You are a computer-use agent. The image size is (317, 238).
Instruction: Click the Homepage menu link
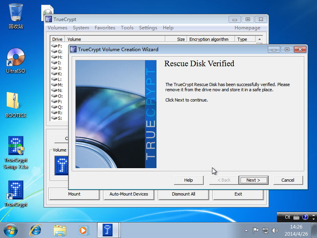[x=247, y=28]
